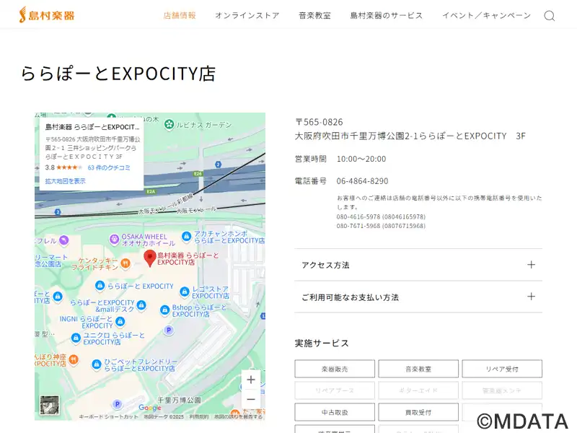
Task: Open the 利用規約 map terms link
Action: pyautogui.click(x=199, y=417)
